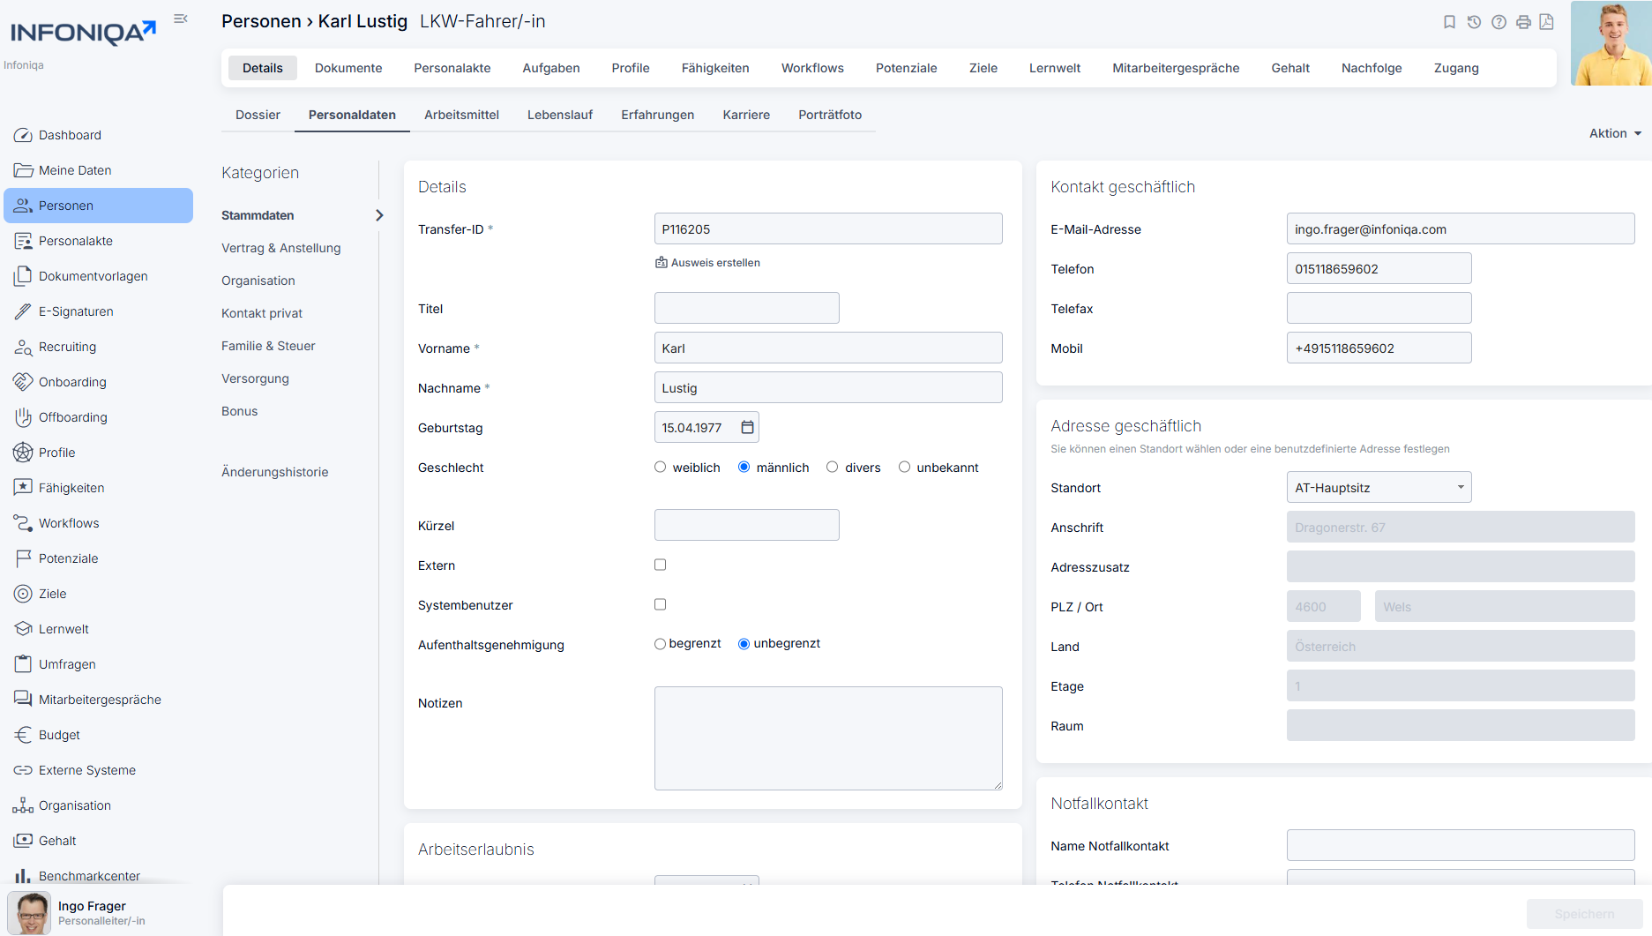Click the Fähigkeiten star icon
Viewport: 1652px width, 936px height.
tap(23, 488)
